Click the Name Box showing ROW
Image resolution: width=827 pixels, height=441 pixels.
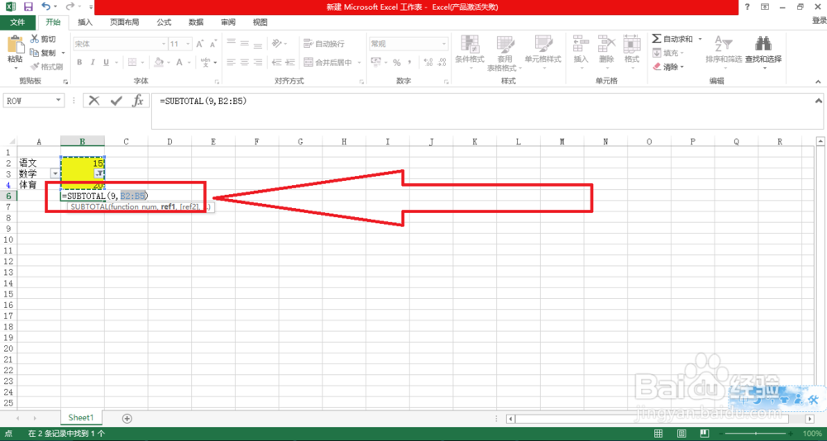[28, 101]
